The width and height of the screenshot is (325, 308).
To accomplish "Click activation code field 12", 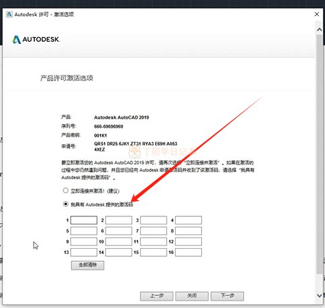I will coord(188,242).
